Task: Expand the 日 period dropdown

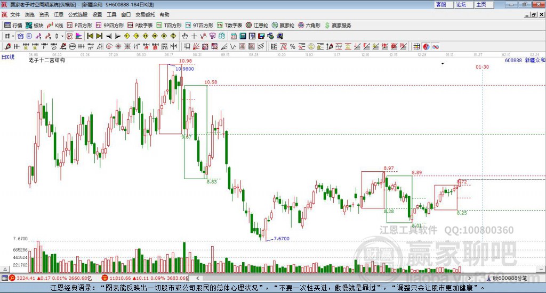Action: point(13,36)
